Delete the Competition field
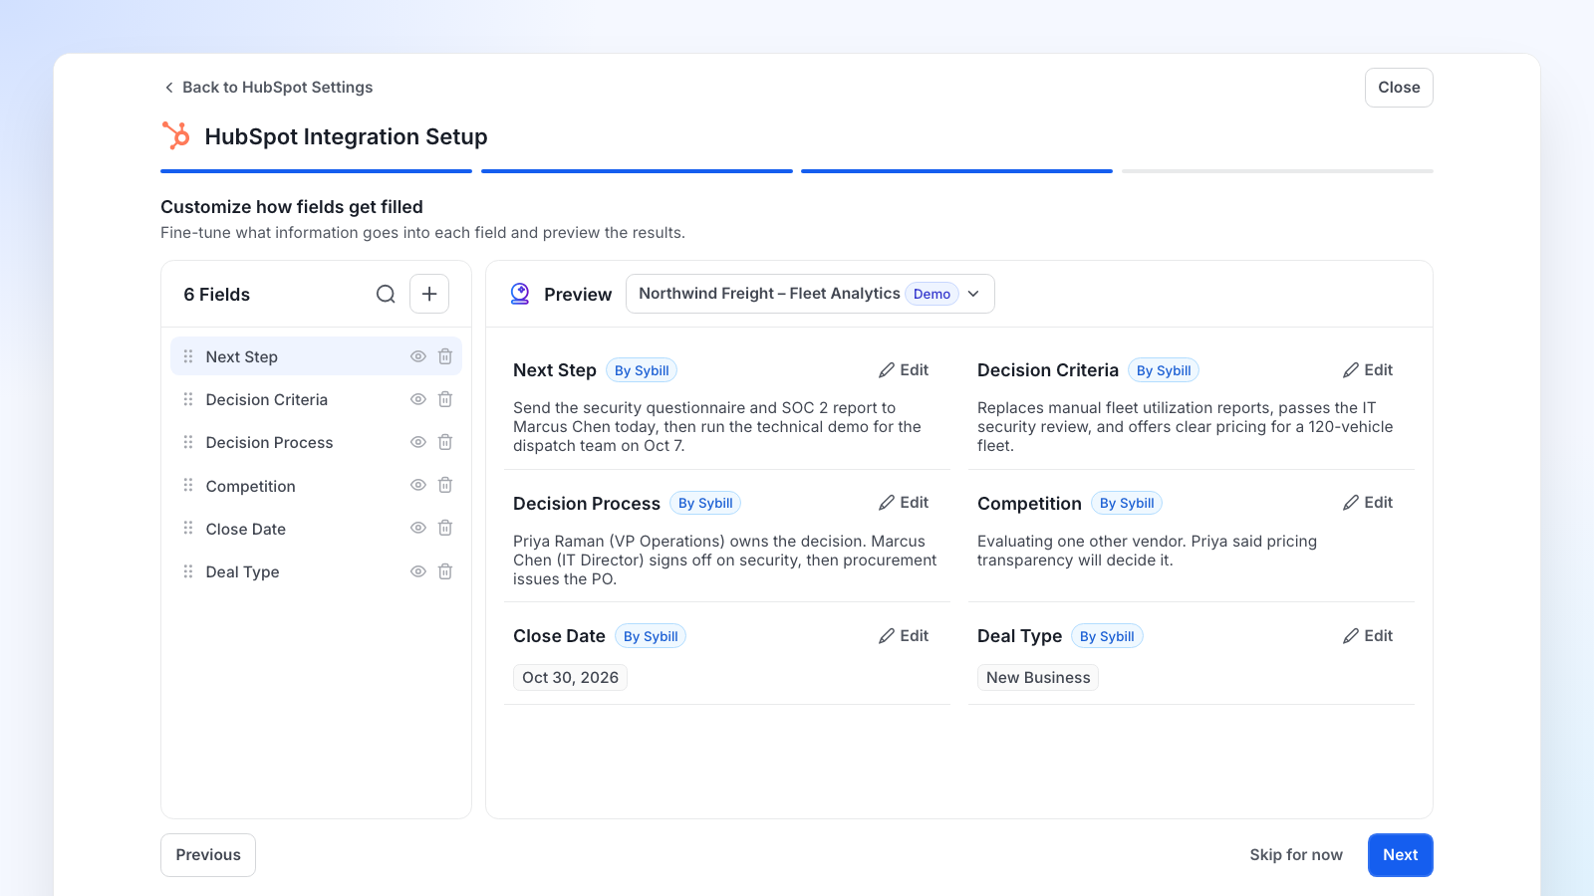The width and height of the screenshot is (1594, 896). coord(445,485)
